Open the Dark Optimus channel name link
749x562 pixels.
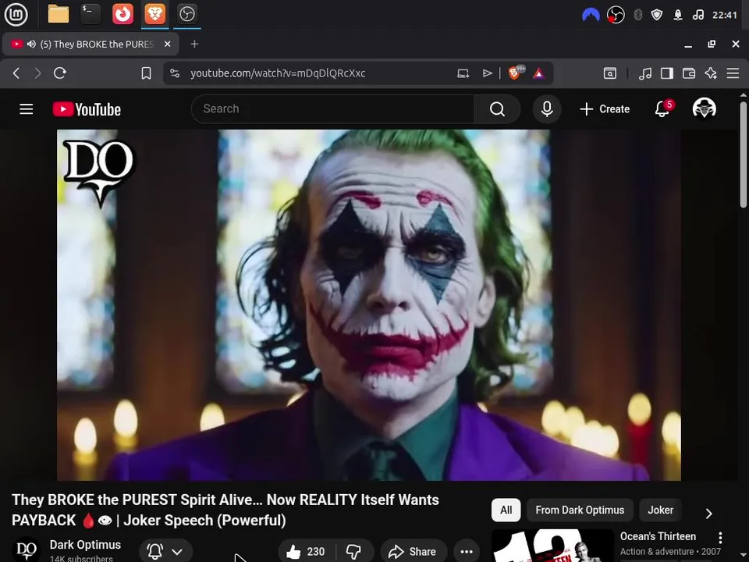pyautogui.click(x=85, y=545)
